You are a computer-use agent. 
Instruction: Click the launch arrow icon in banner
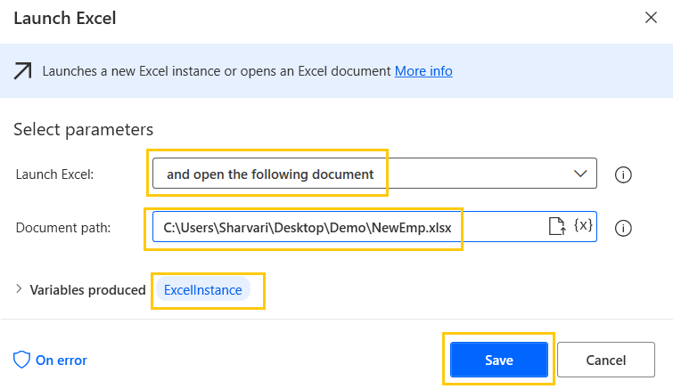22,70
